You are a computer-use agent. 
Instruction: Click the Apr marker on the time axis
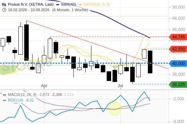pyautogui.click(x=44, y=86)
